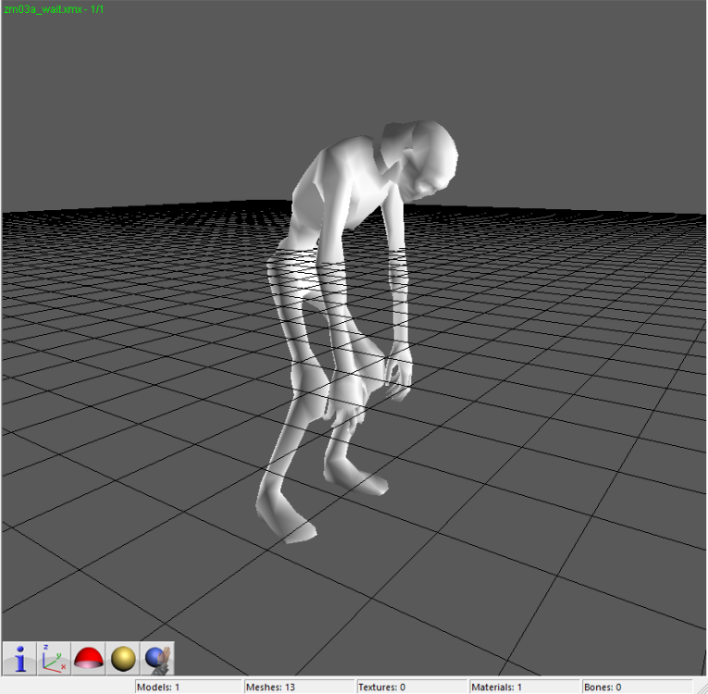
Task: Click the model's right-side hanging hand
Action: [398, 373]
